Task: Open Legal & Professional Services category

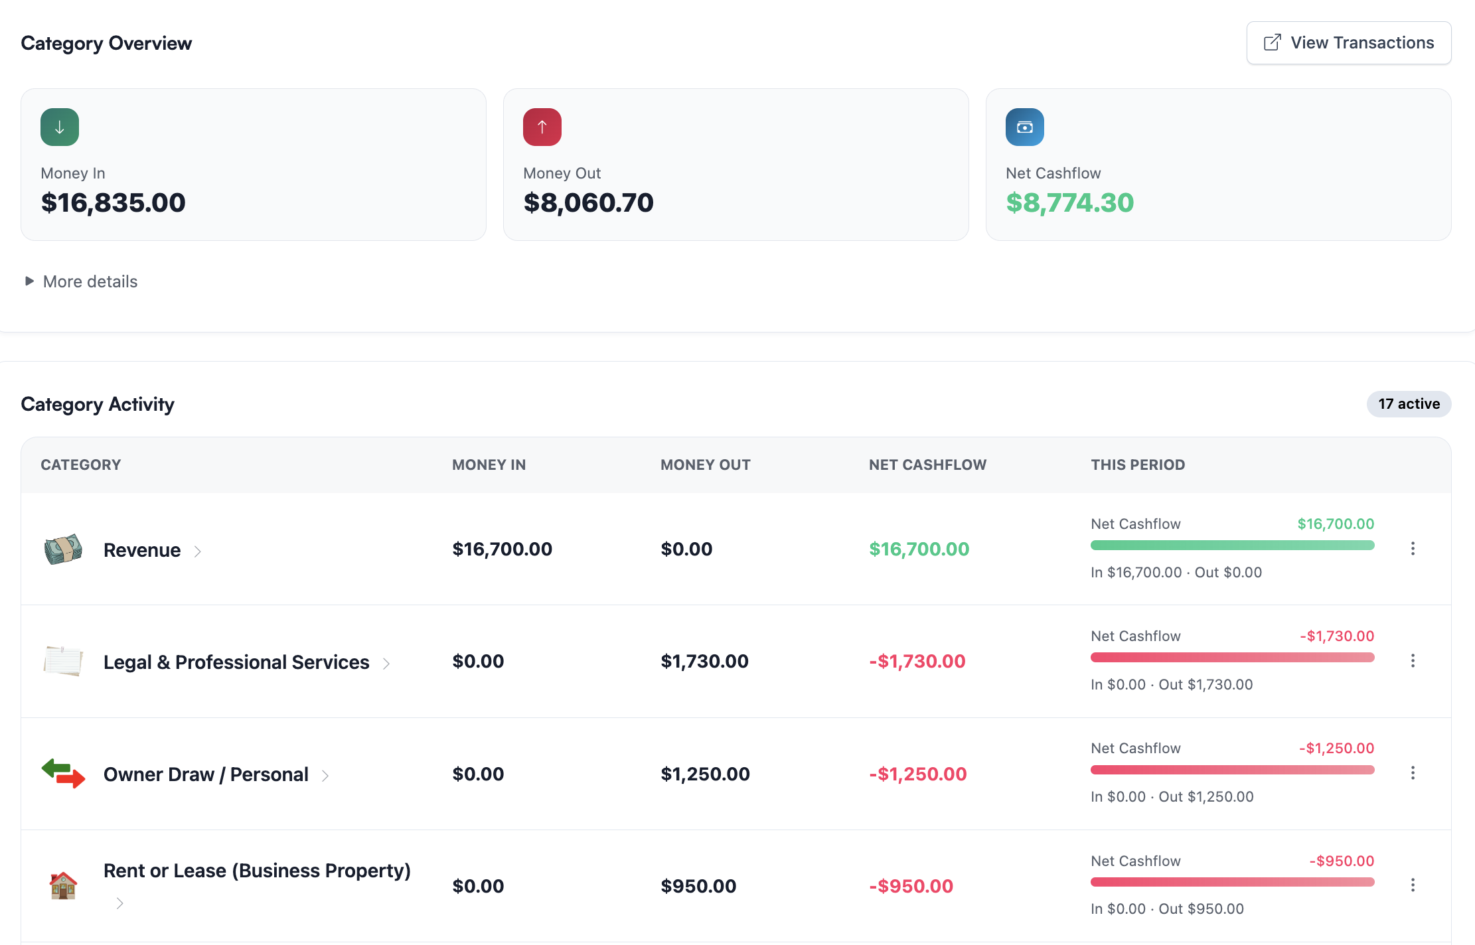Action: (236, 662)
